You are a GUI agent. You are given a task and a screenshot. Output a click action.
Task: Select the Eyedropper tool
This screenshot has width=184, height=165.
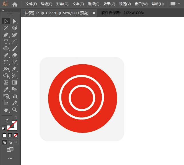coord(6,89)
